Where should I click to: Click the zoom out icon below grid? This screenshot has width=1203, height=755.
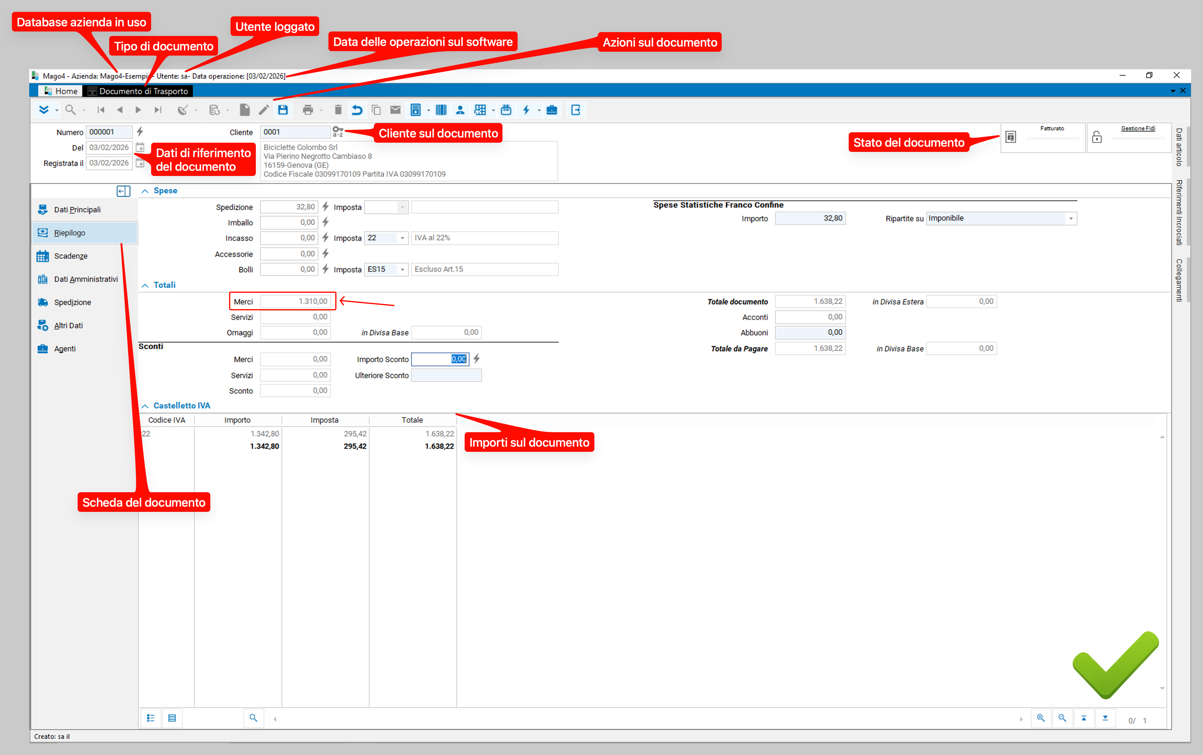(x=1062, y=718)
